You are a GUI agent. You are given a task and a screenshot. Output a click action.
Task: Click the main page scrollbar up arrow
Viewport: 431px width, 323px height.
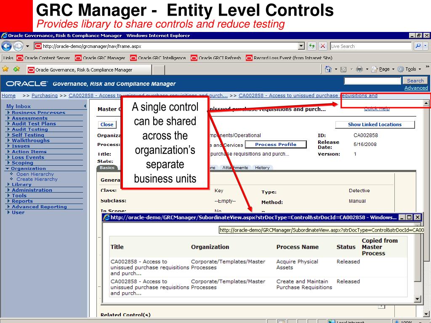(x=426, y=103)
